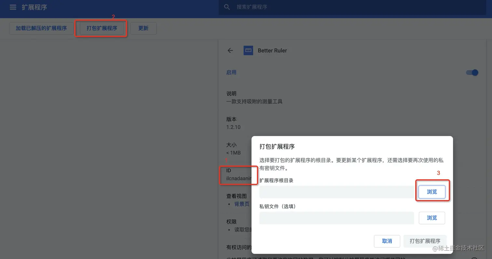This screenshot has height=259, width=492.
Task: Click the 版本 label
Action: (231, 119)
